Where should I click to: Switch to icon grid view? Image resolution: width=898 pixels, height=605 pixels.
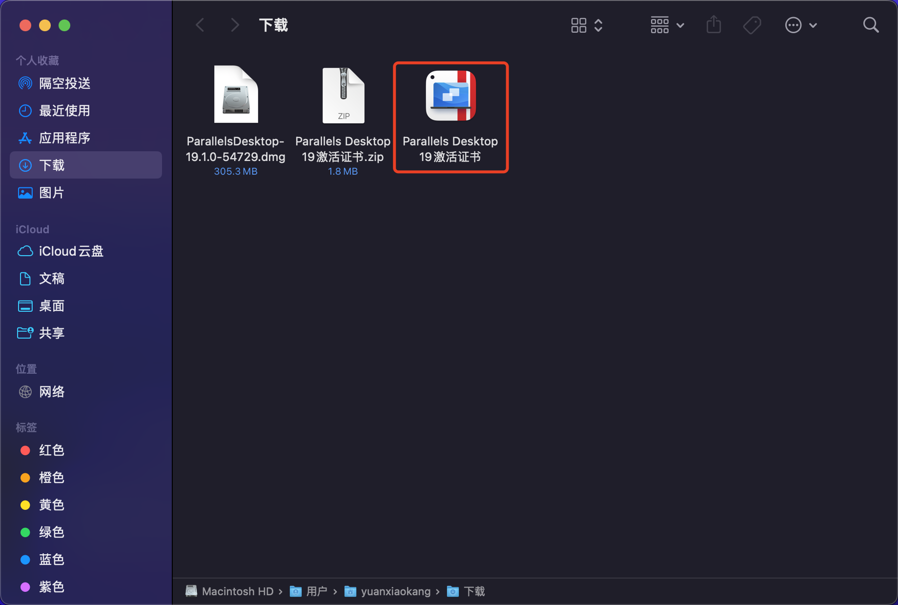[x=579, y=25]
